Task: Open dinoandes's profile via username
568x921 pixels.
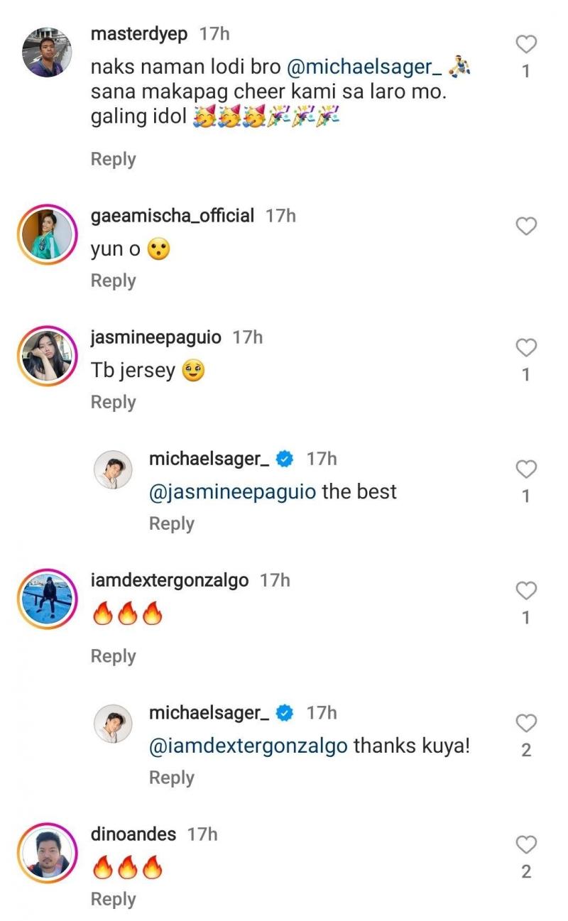Action: 133,834
